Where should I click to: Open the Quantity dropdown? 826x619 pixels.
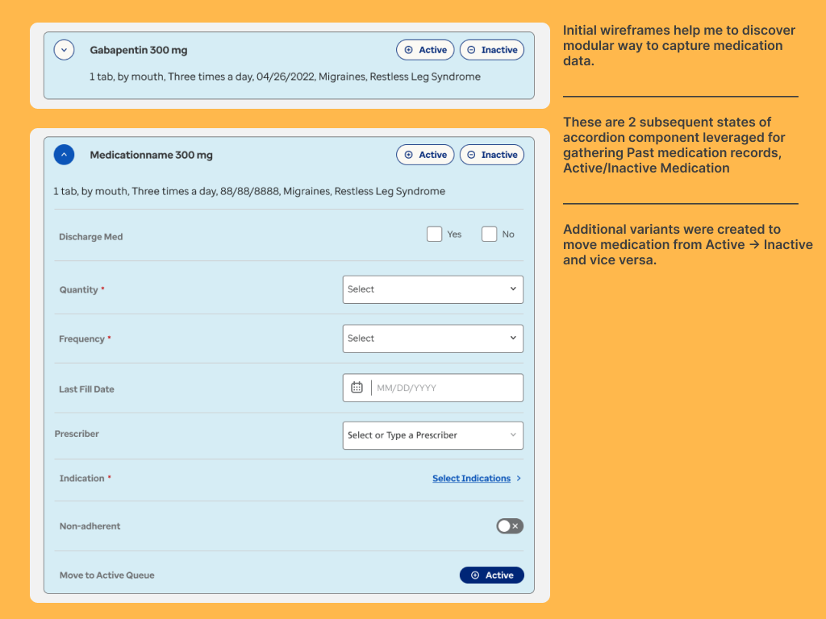pyautogui.click(x=432, y=289)
